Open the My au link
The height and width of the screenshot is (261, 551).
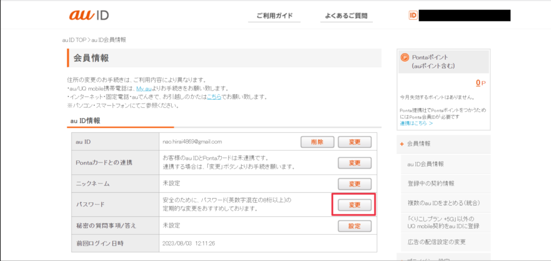coord(143,88)
